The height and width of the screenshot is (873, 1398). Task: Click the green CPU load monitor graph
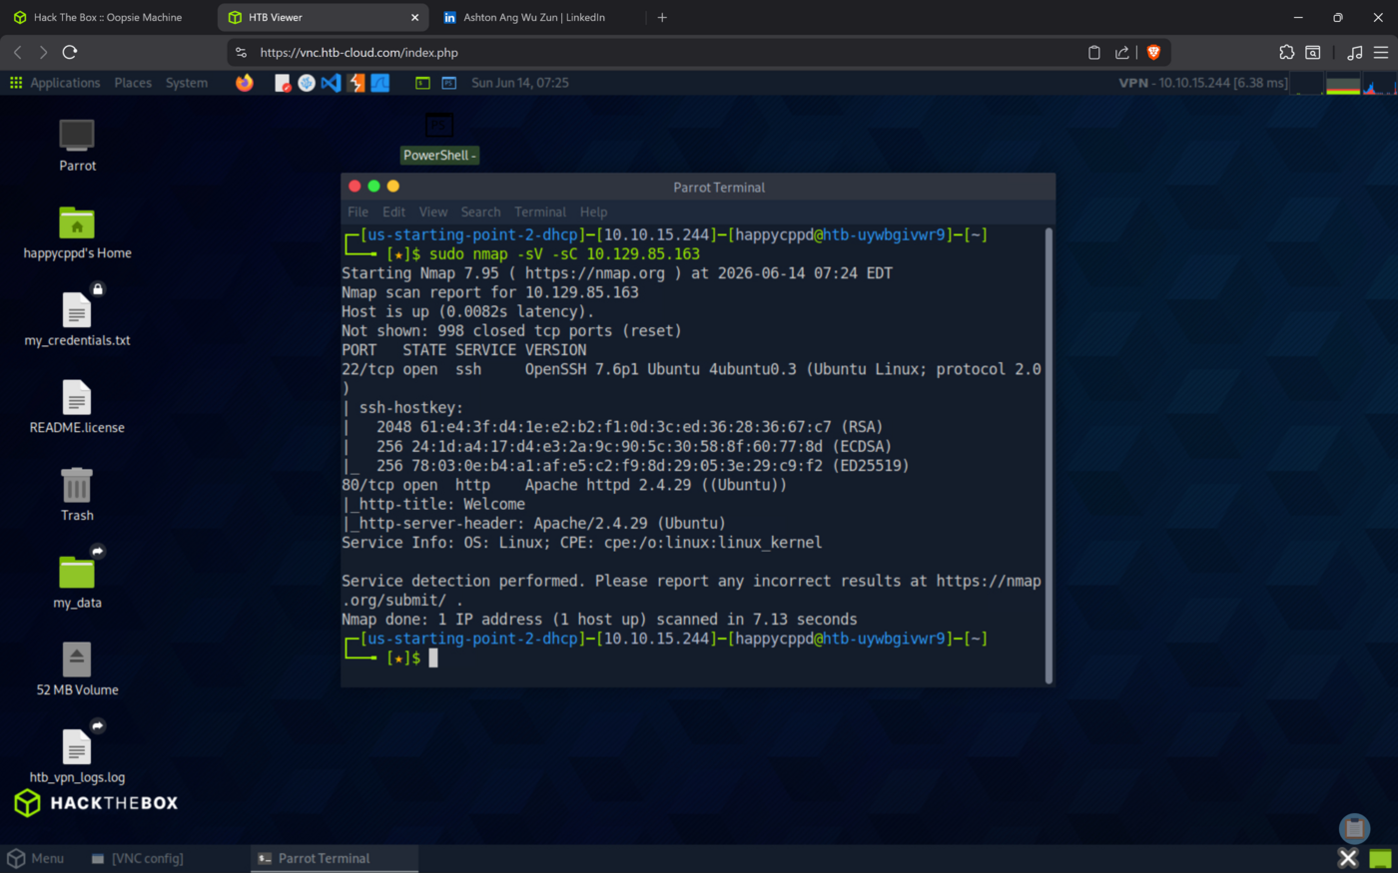pos(1342,85)
